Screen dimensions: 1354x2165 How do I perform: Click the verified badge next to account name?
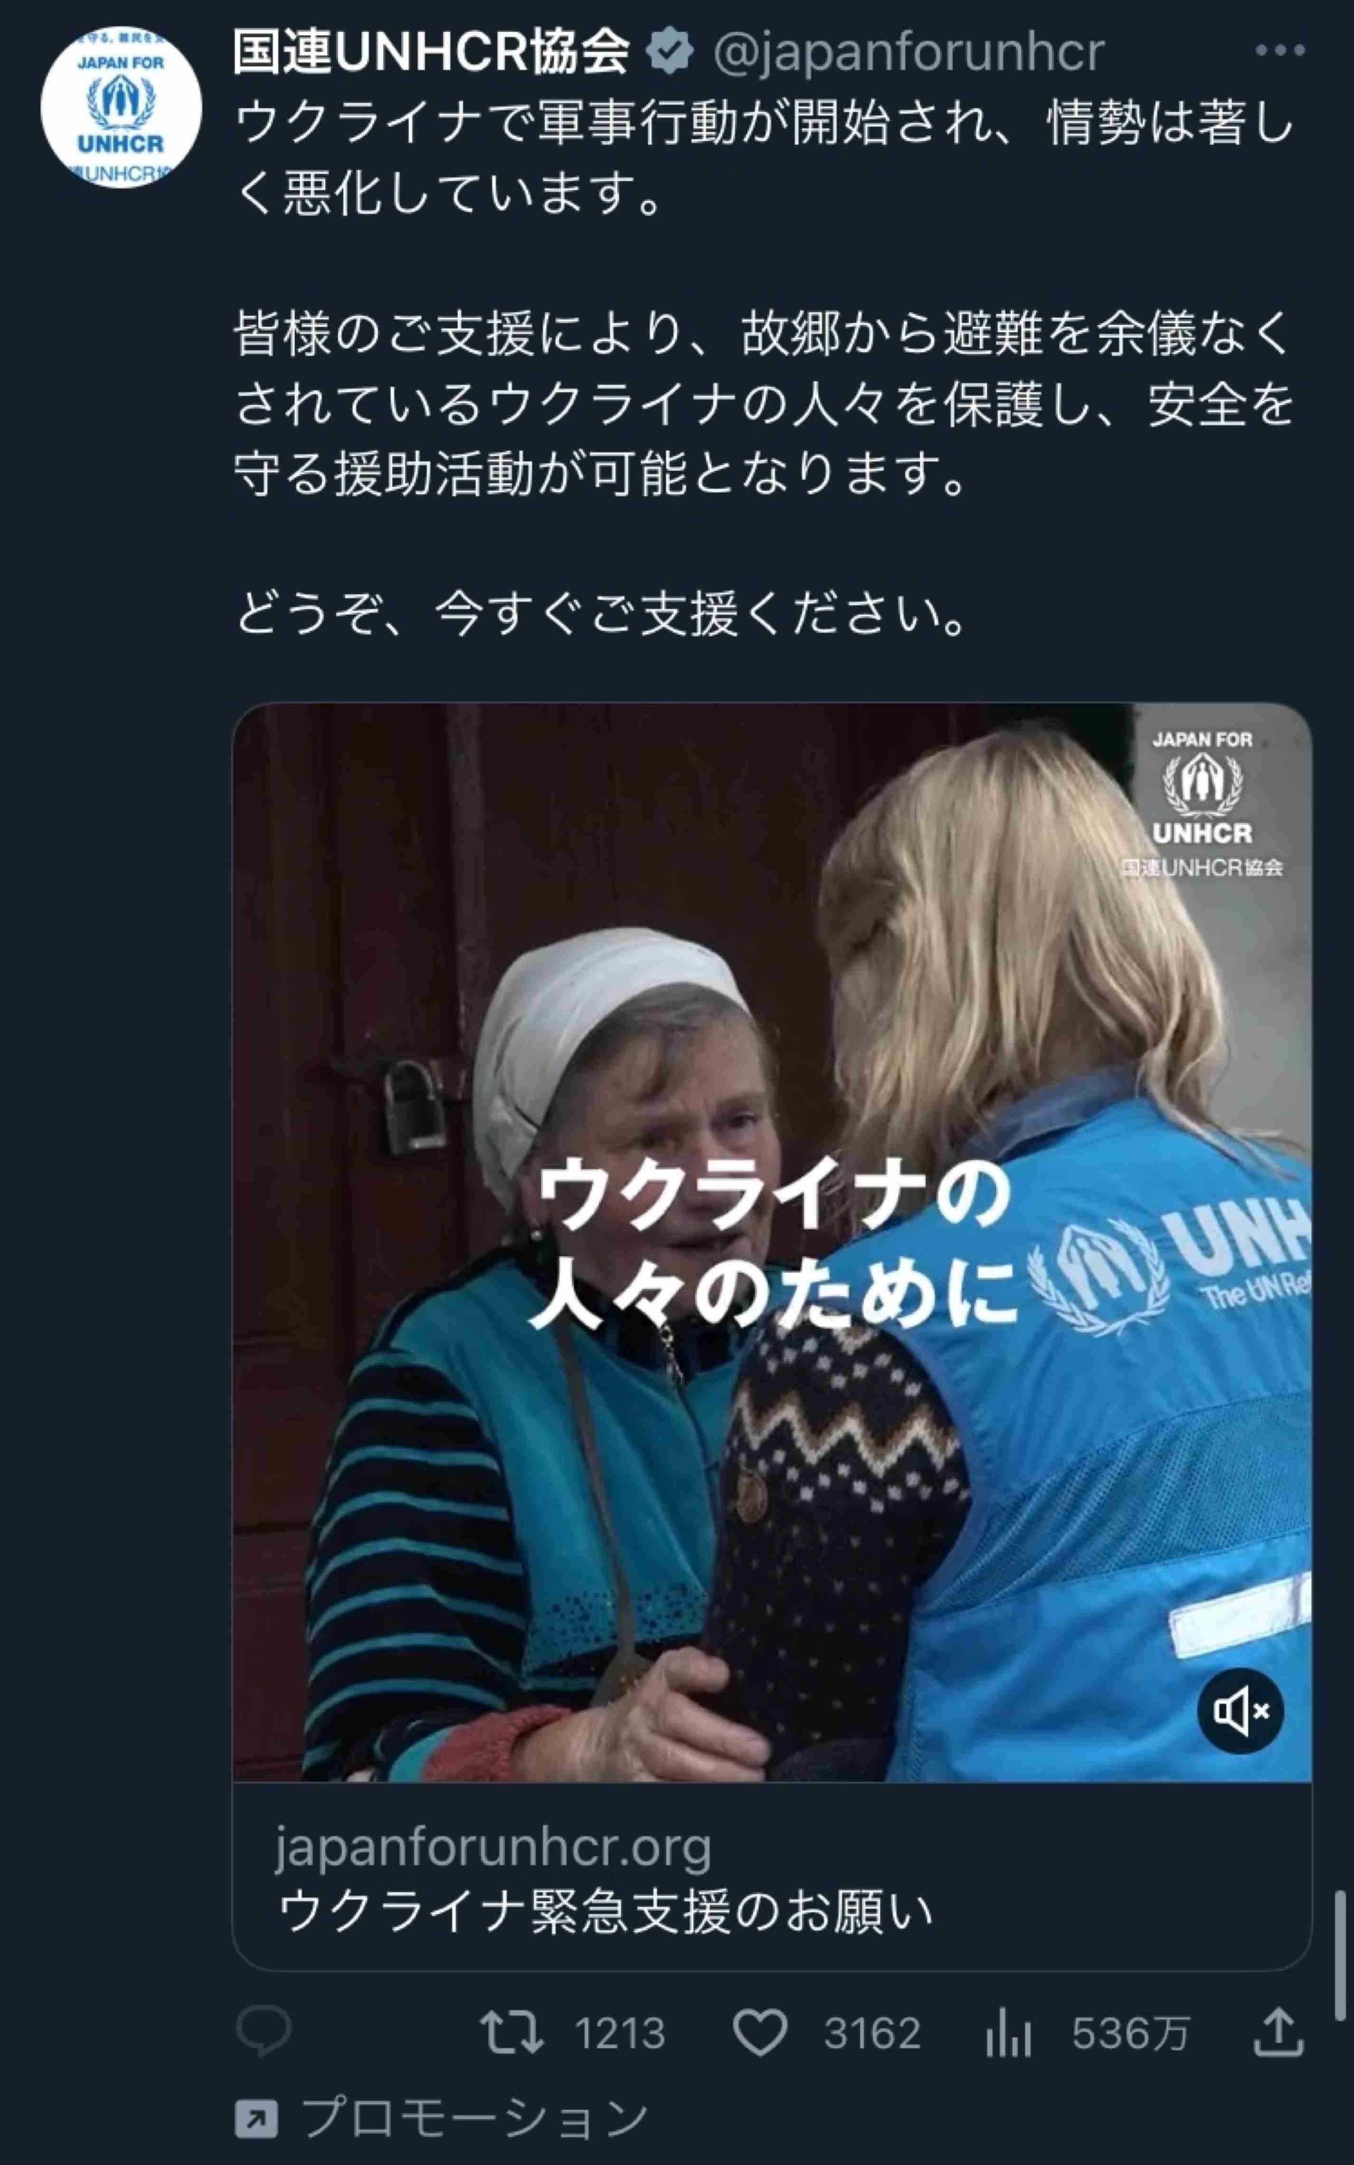coord(670,52)
